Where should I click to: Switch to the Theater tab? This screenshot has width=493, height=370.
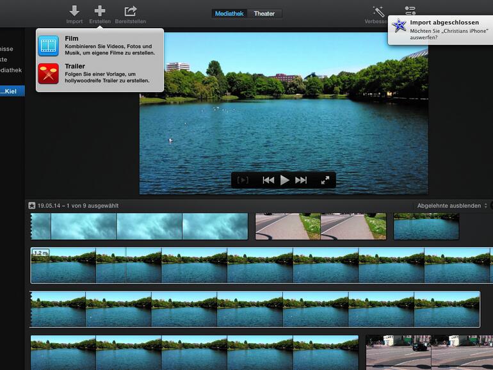tap(264, 13)
